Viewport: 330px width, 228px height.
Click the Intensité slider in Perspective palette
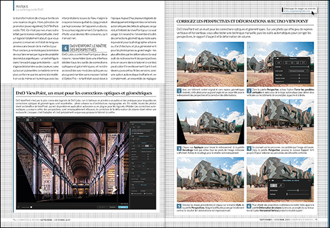(299, 67)
